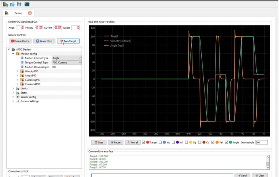
Task: Click the Downsample input field
Action: (x=261, y=142)
